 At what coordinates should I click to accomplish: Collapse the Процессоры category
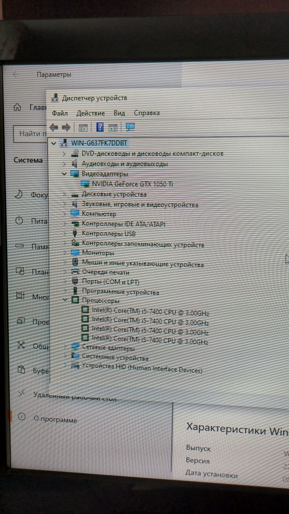65,300
